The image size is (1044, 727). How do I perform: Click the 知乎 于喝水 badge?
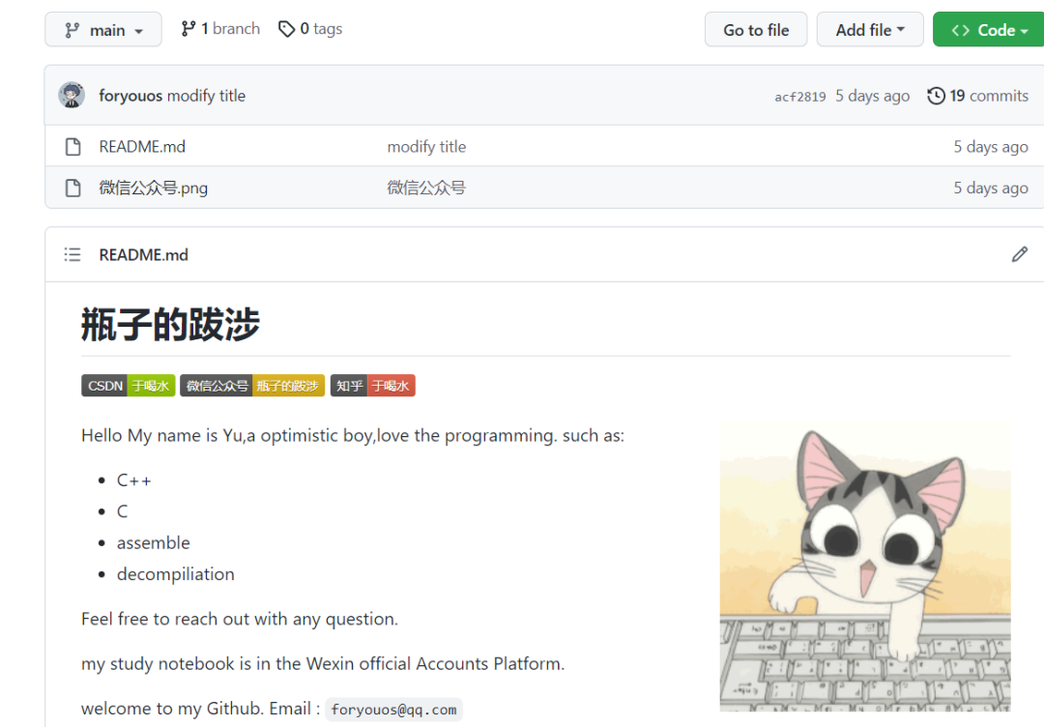click(x=372, y=385)
